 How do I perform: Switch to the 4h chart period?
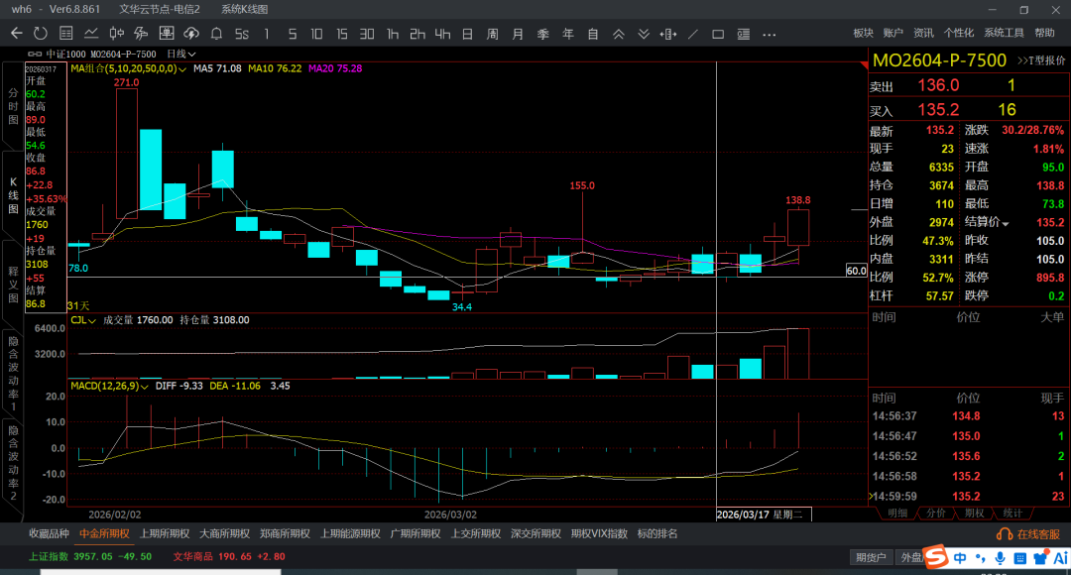click(442, 33)
